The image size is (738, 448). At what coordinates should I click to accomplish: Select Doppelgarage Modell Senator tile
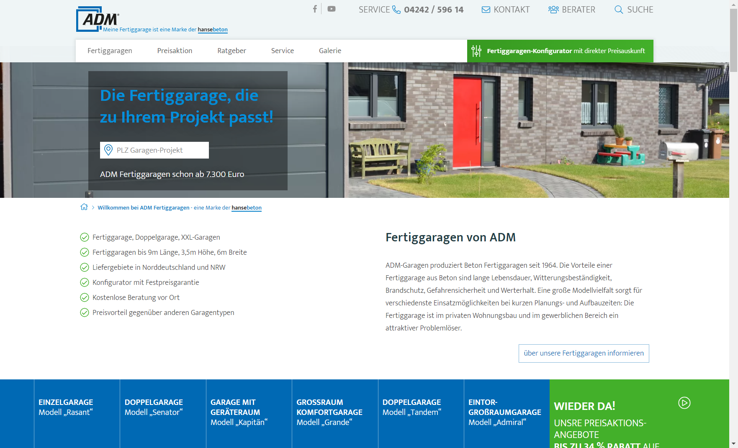pos(163,414)
